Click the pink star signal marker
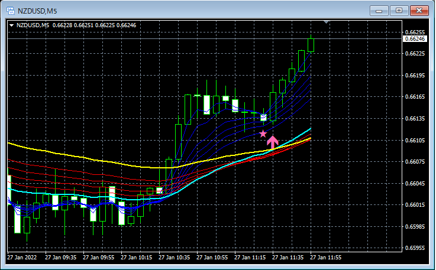The image size is (436, 270). tap(263, 134)
